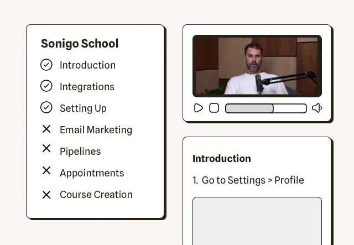Mute using the speaker volume icon
Screen dimensions: 354x245
[317, 108]
